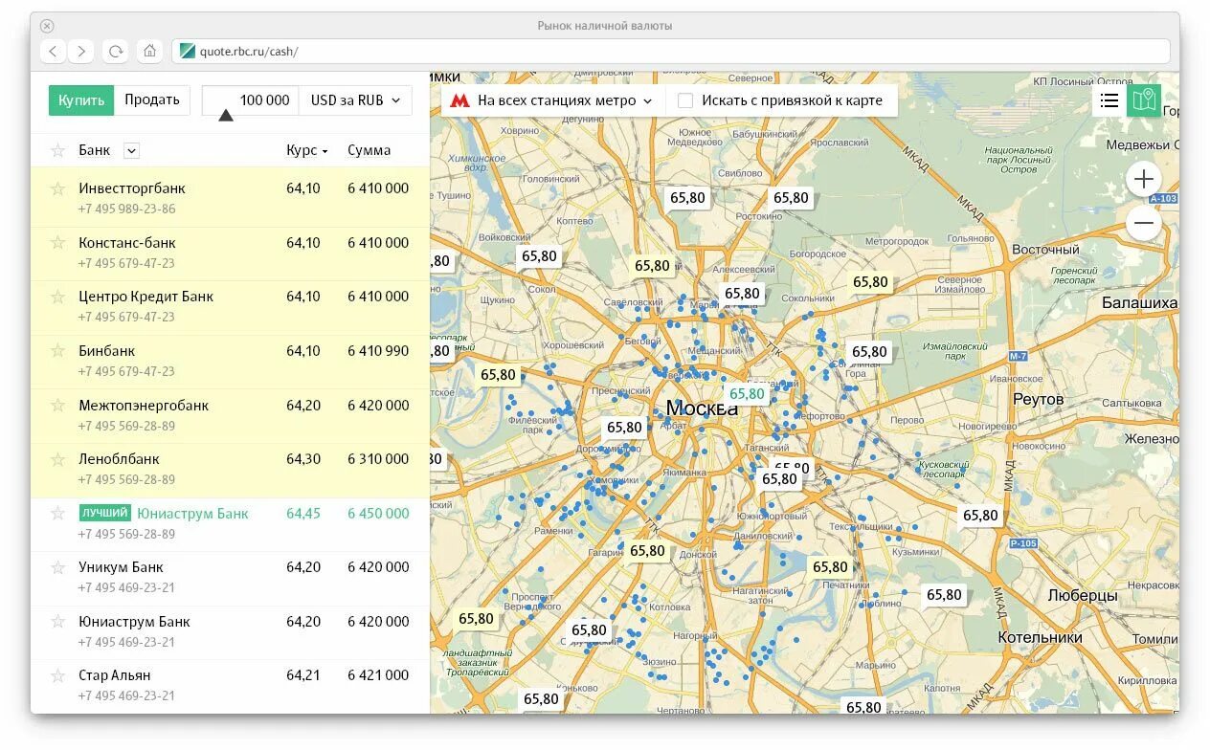Open the Межтопэнергобанк bank entry
This screenshot has height=750, width=1210.
144,406
